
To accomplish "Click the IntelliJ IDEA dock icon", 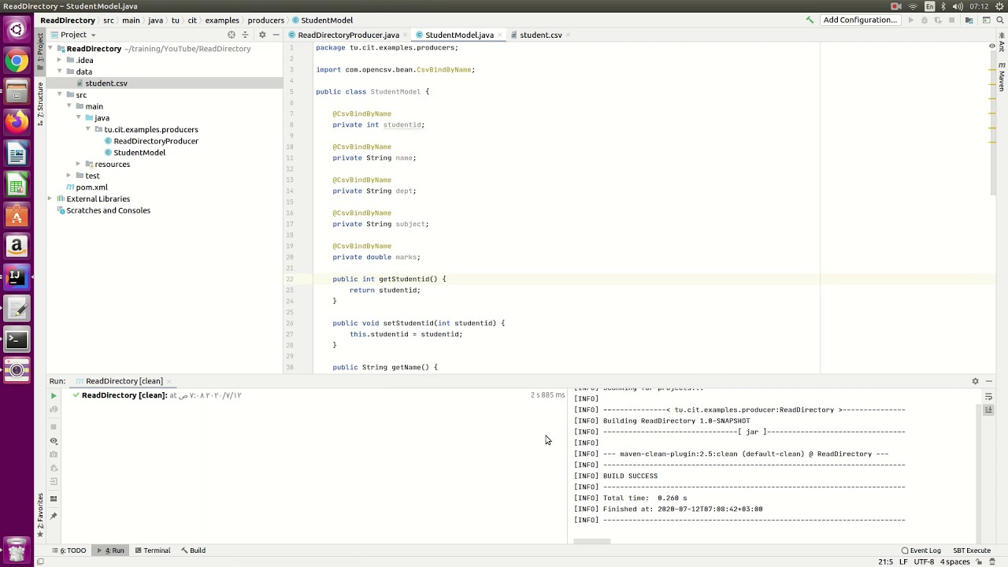I will point(17,276).
